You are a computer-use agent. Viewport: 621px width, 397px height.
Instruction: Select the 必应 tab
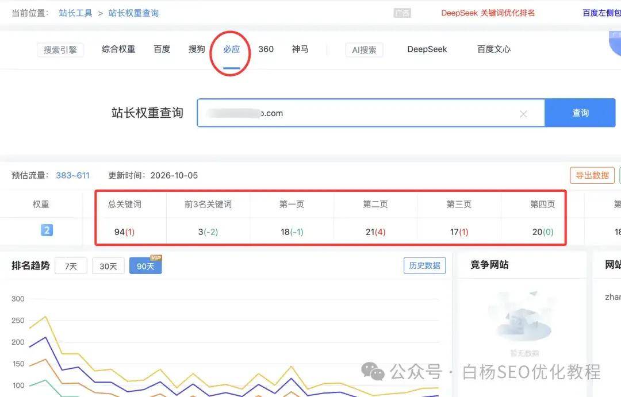[x=231, y=49]
